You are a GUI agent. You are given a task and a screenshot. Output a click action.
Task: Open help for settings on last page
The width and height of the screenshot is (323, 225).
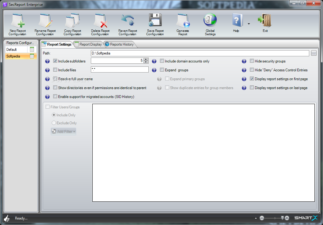click(x=244, y=88)
